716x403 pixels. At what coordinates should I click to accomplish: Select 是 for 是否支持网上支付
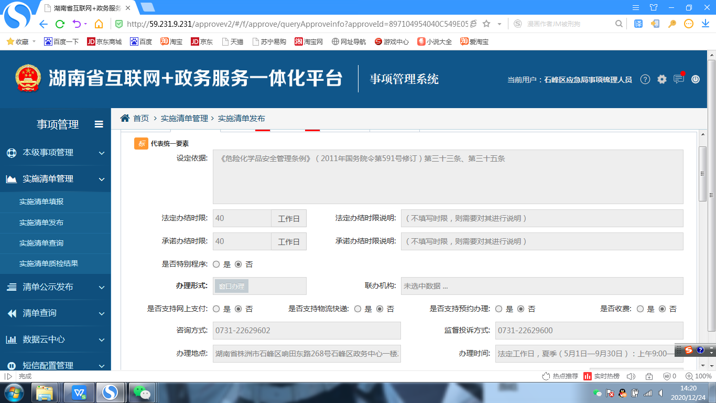pyautogui.click(x=216, y=309)
